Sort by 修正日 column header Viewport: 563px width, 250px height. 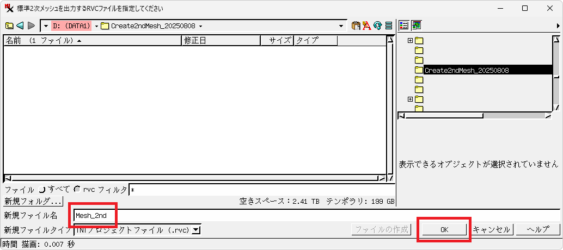click(x=221, y=41)
